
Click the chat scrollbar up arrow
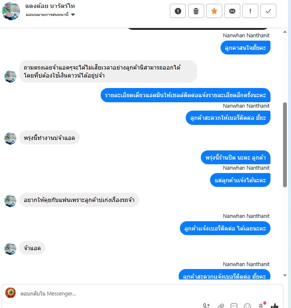pyautogui.click(x=285, y=31)
